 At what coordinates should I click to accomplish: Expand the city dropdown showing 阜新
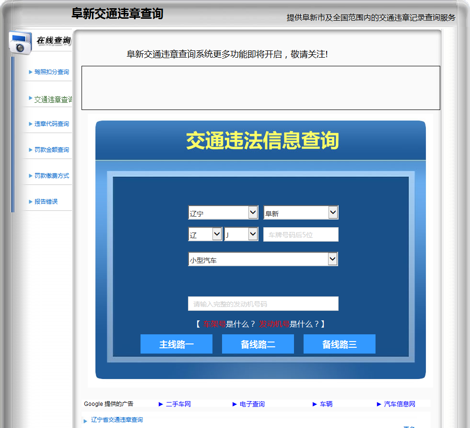pyautogui.click(x=301, y=212)
